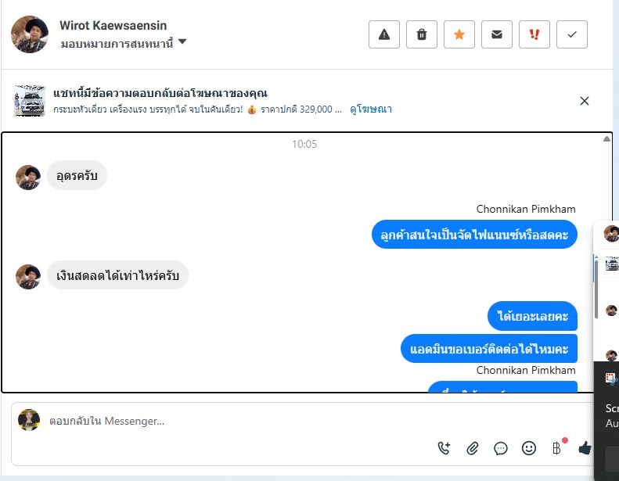
Task: Click the spam warning triangle icon
Action: [383, 34]
